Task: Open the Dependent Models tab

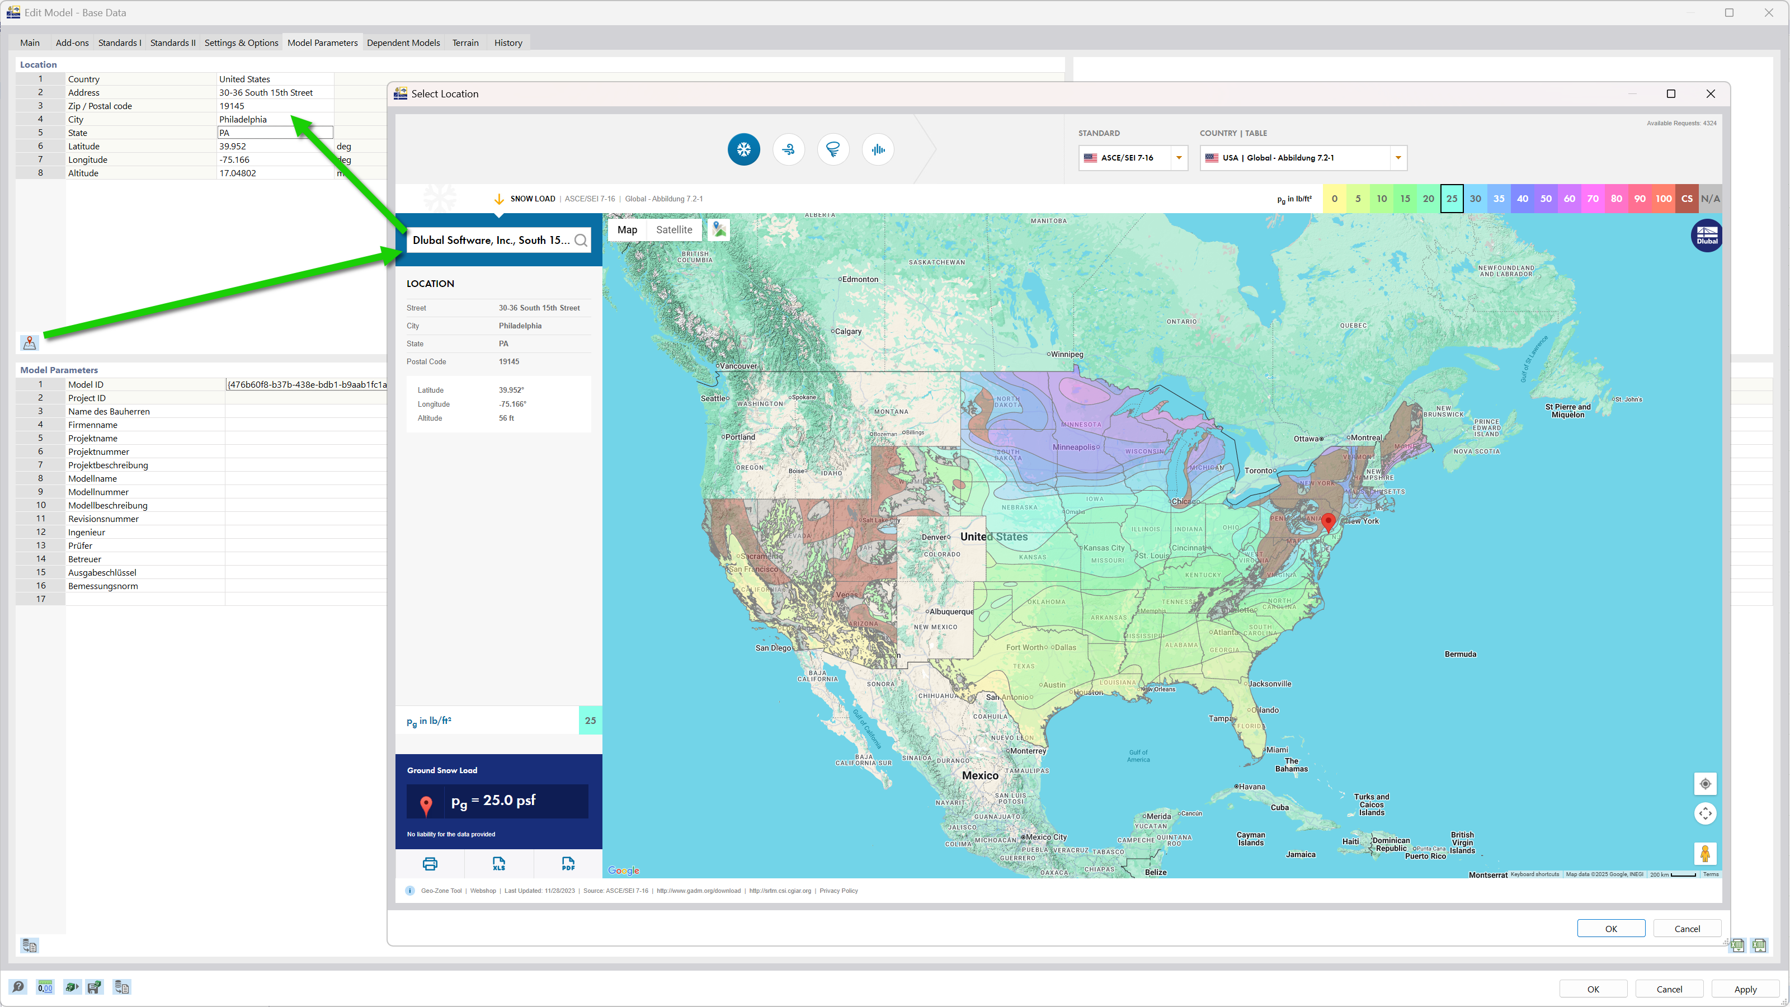Action: coord(403,43)
